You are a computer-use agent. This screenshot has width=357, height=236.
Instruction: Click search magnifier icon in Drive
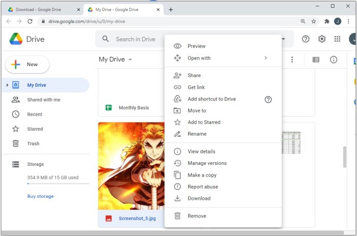tap(106, 39)
